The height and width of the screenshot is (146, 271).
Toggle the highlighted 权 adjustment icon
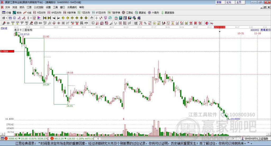[x=35, y=18]
